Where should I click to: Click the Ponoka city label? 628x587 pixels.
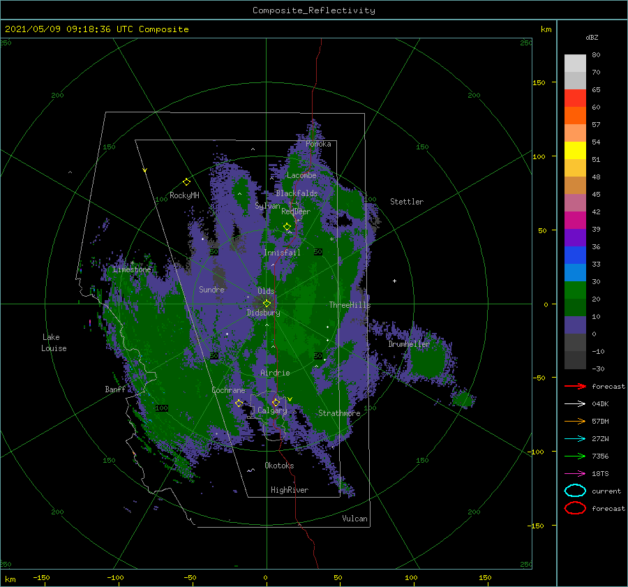[x=318, y=144]
